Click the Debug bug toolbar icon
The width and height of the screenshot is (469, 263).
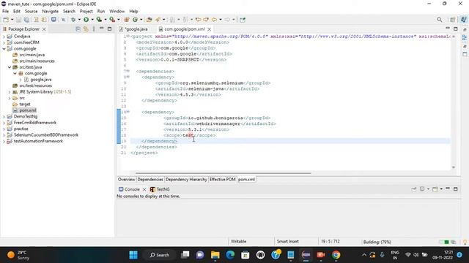[x=73, y=20]
